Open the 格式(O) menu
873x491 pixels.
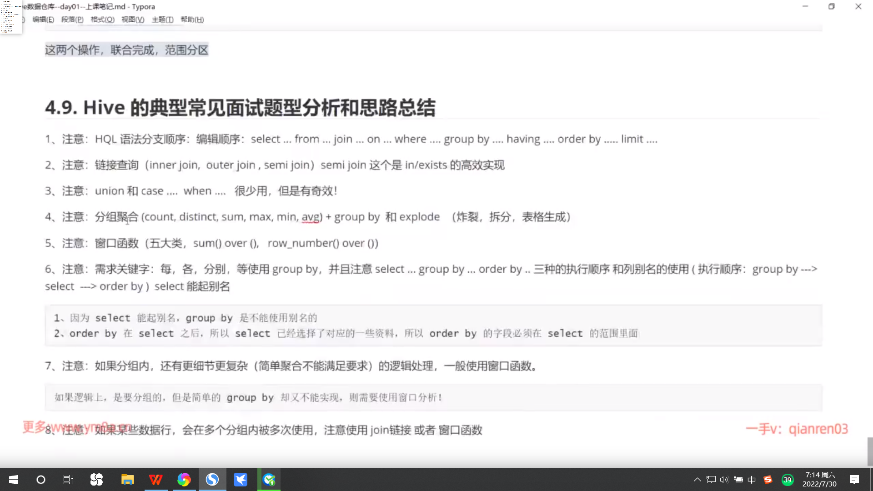(102, 20)
